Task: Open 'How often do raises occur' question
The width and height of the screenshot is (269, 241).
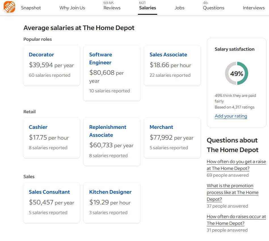Action: [236, 220]
